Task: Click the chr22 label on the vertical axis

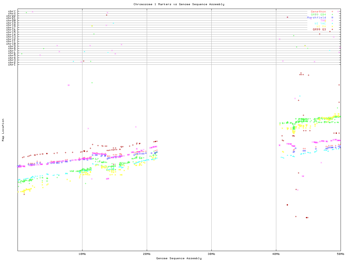Action: click(11, 16)
